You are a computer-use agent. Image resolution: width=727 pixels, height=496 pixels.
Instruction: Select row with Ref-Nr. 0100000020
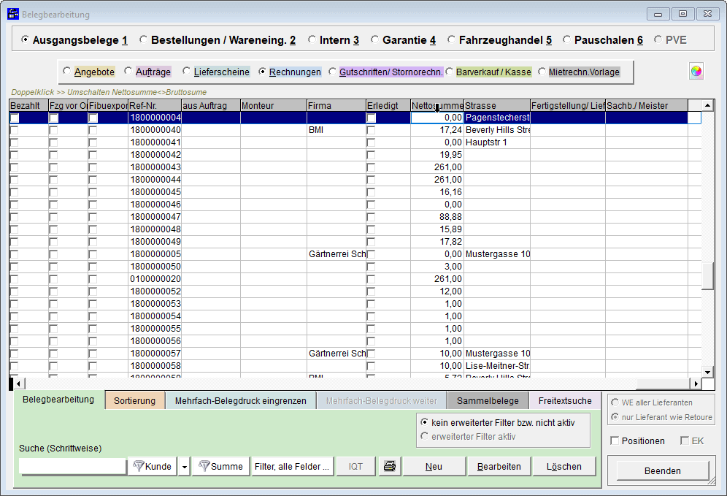(355, 279)
